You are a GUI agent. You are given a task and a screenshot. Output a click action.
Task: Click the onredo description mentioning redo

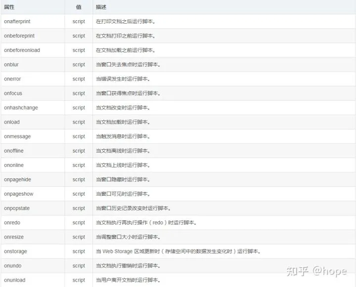coord(146,223)
